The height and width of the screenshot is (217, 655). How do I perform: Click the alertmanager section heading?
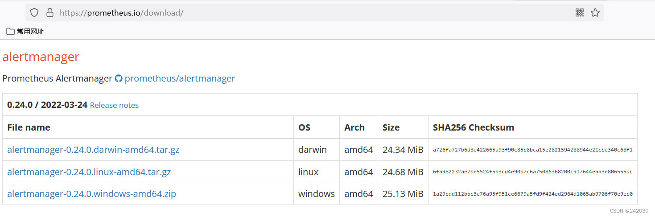[41, 57]
